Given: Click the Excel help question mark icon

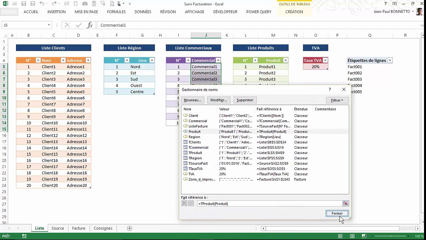Looking at the screenshot, I should pos(386,4).
